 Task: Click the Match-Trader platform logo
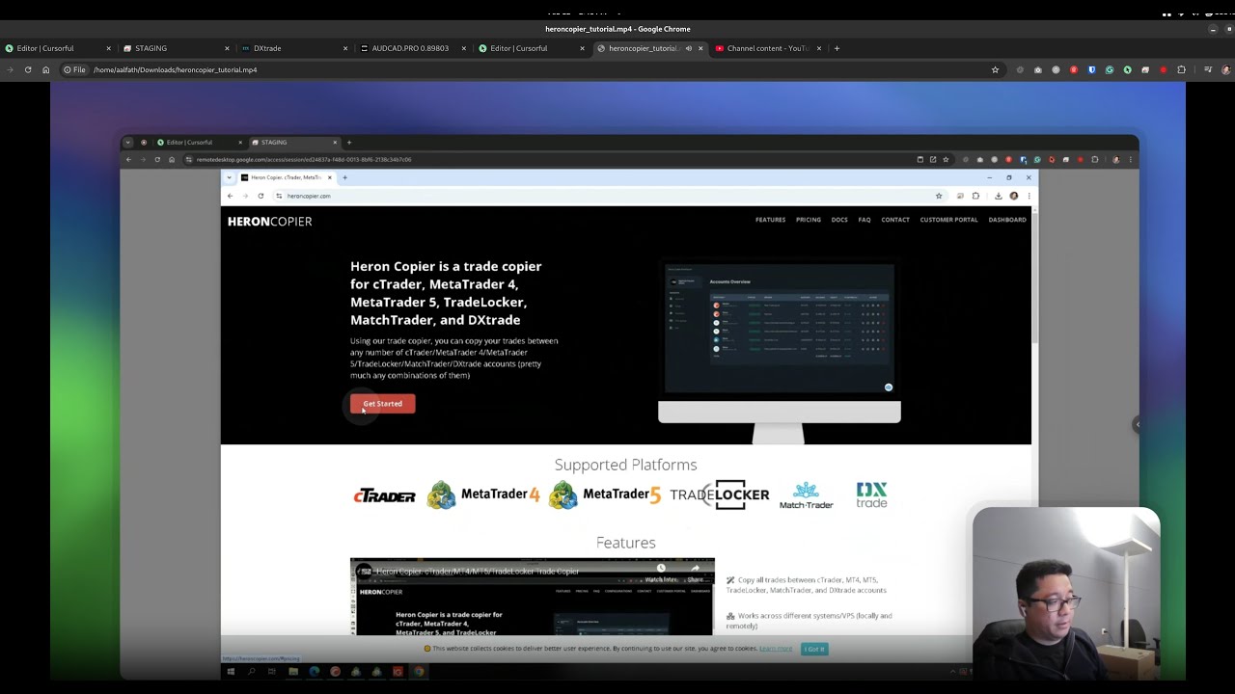click(x=807, y=495)
